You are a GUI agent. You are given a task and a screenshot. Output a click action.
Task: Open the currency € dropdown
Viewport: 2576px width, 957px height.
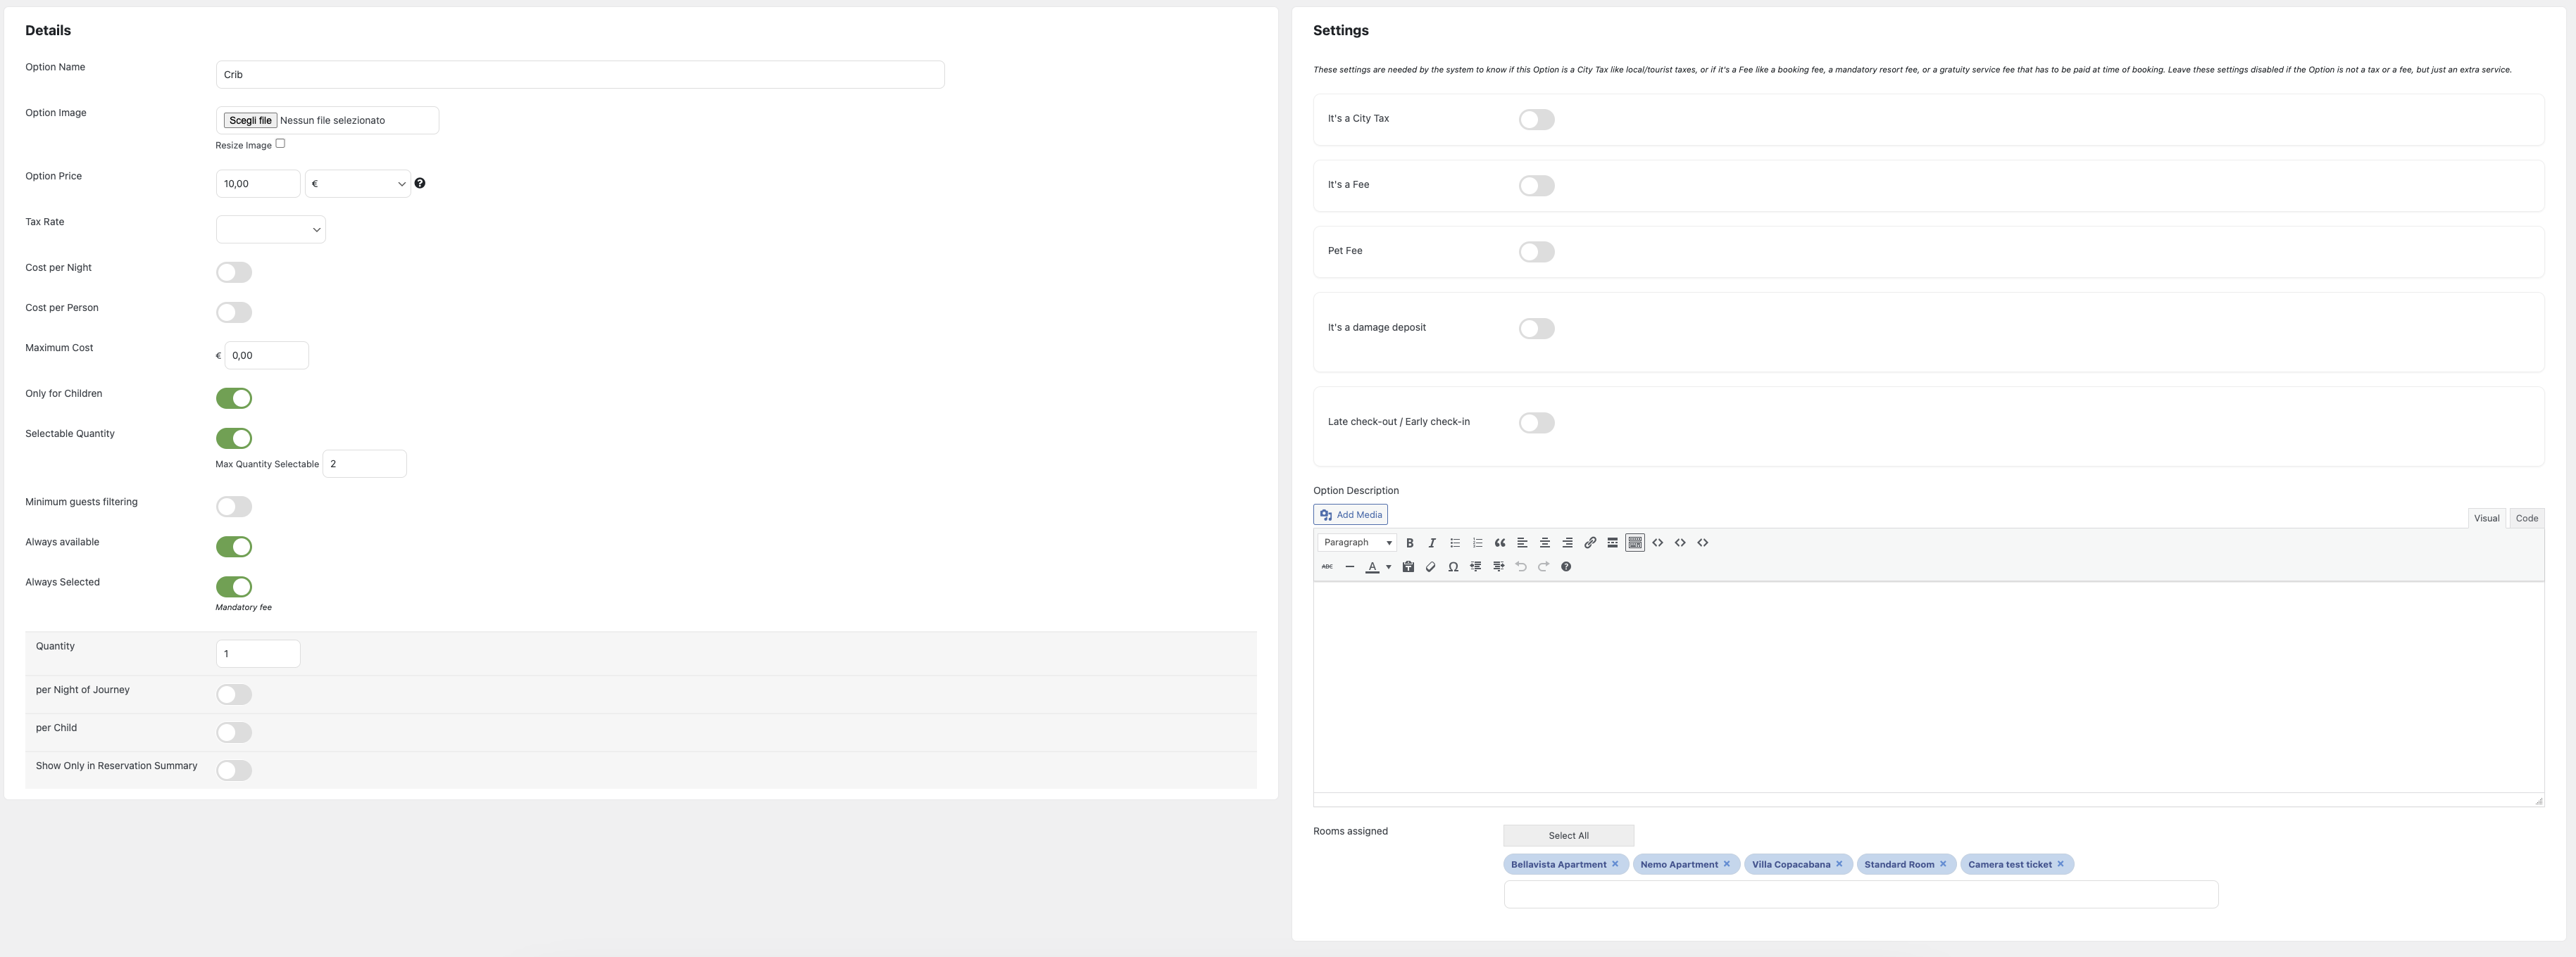358,184
